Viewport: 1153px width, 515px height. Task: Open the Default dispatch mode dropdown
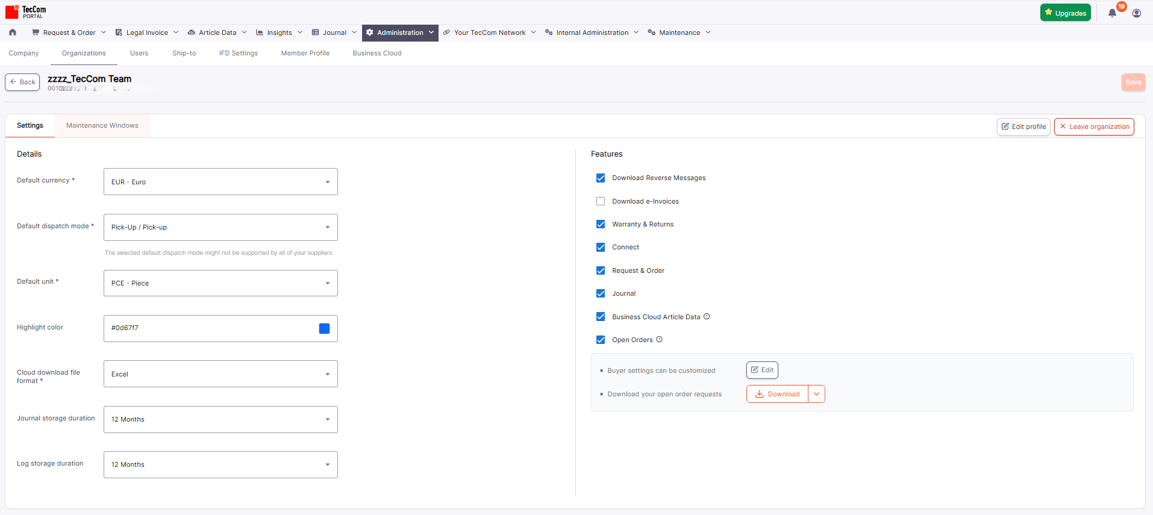pyautogui.click(x=220, y=227)
